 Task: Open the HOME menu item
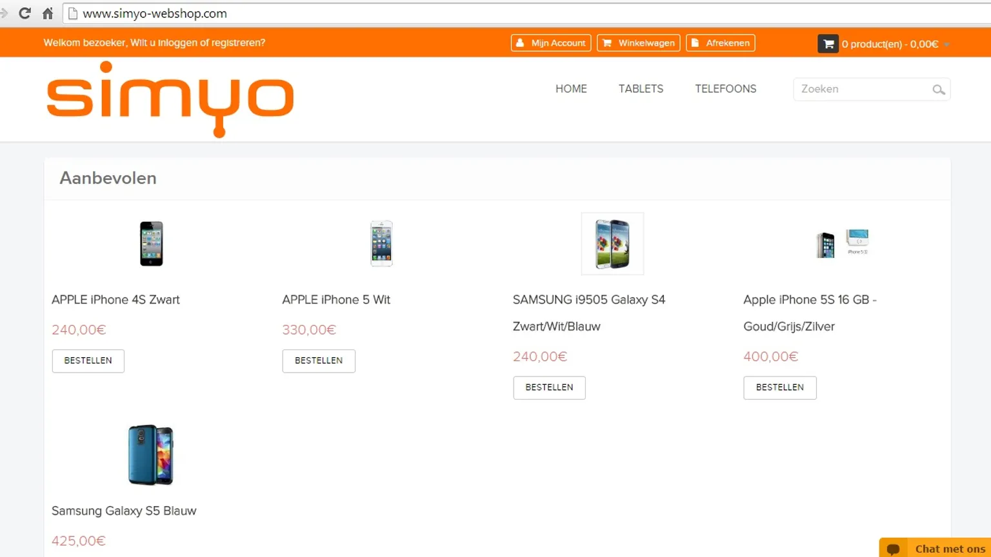click(571, 89)
